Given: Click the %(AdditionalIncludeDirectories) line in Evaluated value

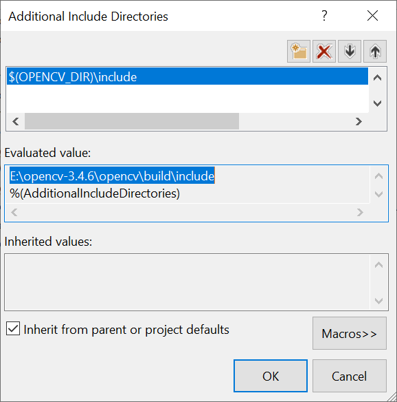Looking at the screenshot, I should (95, 193).
